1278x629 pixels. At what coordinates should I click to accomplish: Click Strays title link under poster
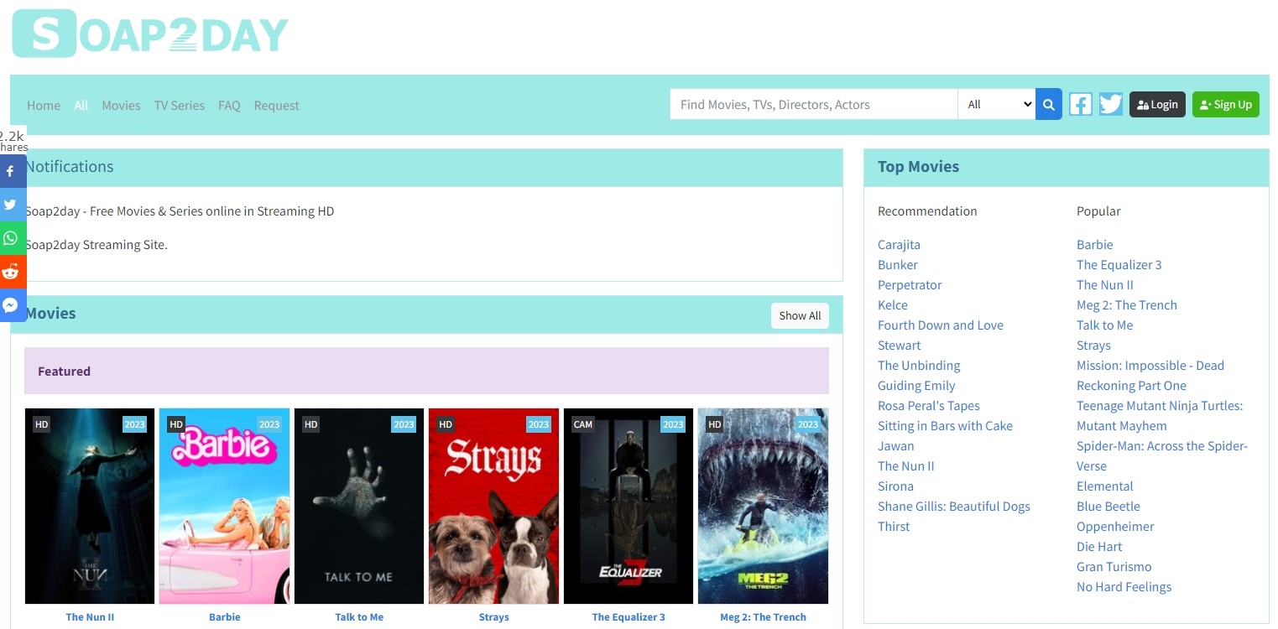pyautogui.click(x=493, y=617)
